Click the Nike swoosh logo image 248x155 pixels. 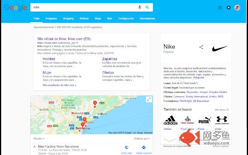220,48
